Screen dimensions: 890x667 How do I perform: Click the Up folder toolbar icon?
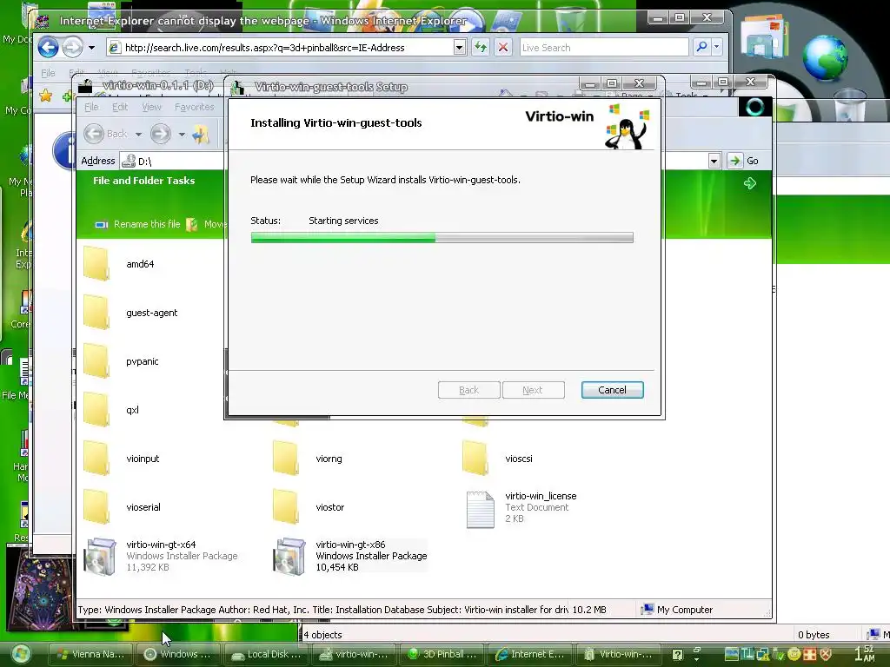pos(201,134)
